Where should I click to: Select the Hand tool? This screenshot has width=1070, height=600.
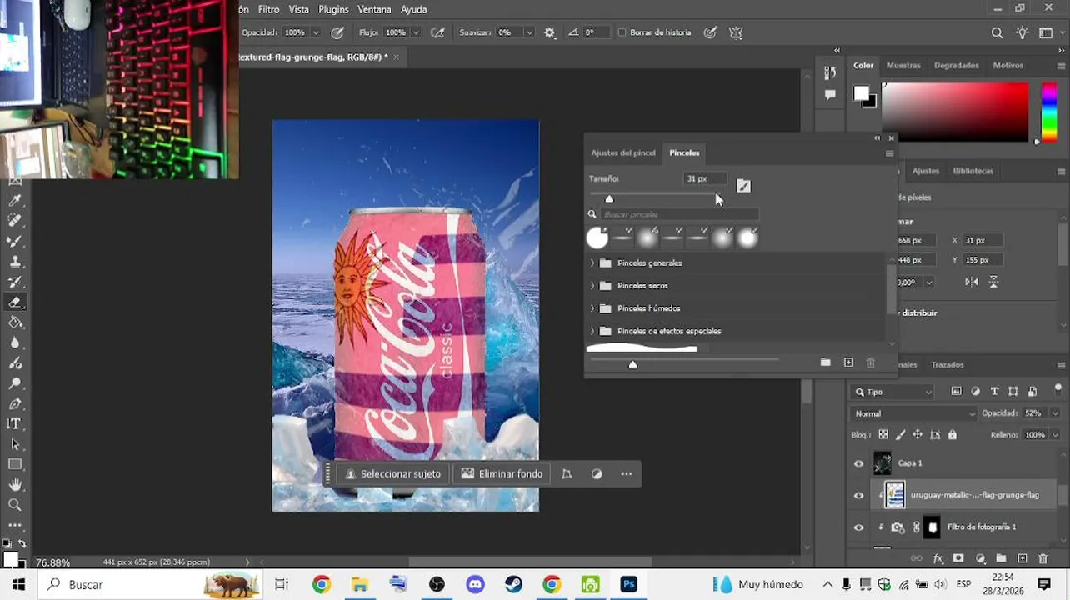pyautogui.click(x=14, y=485)
